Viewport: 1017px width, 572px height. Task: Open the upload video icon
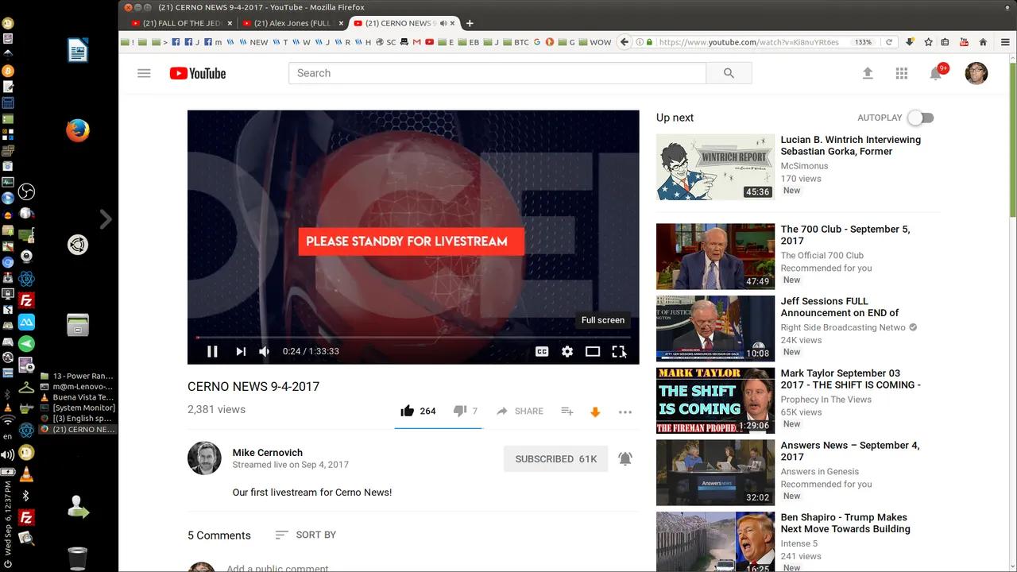point(868,73)
